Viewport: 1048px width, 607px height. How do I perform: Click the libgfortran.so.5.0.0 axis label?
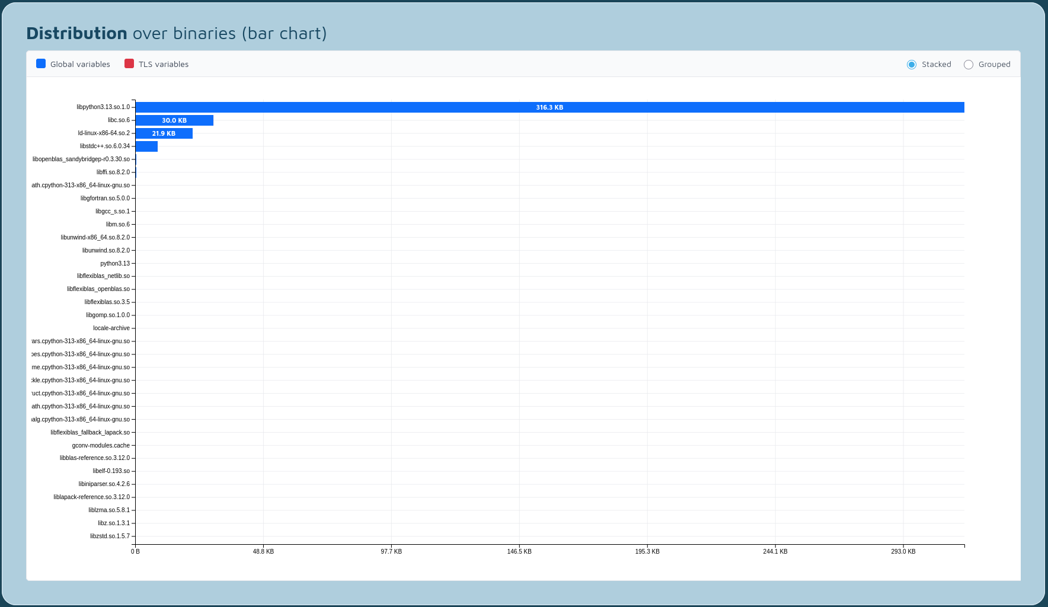(105, 199)
